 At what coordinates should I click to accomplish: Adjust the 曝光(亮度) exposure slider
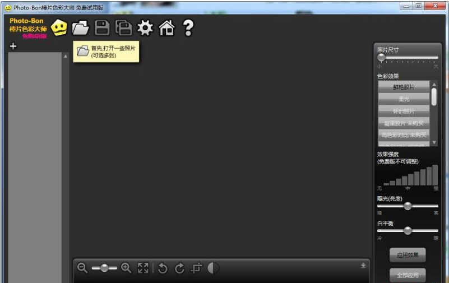pos(408,206)
